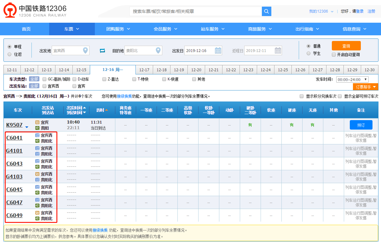Click the 出发地 station input field

pyautogui.click(x=71, y=50)
